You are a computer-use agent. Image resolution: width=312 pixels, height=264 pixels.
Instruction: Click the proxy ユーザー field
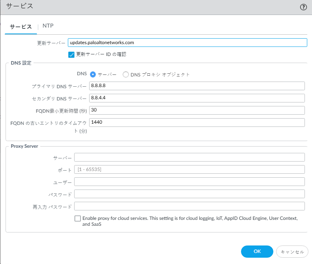[189, 182]
